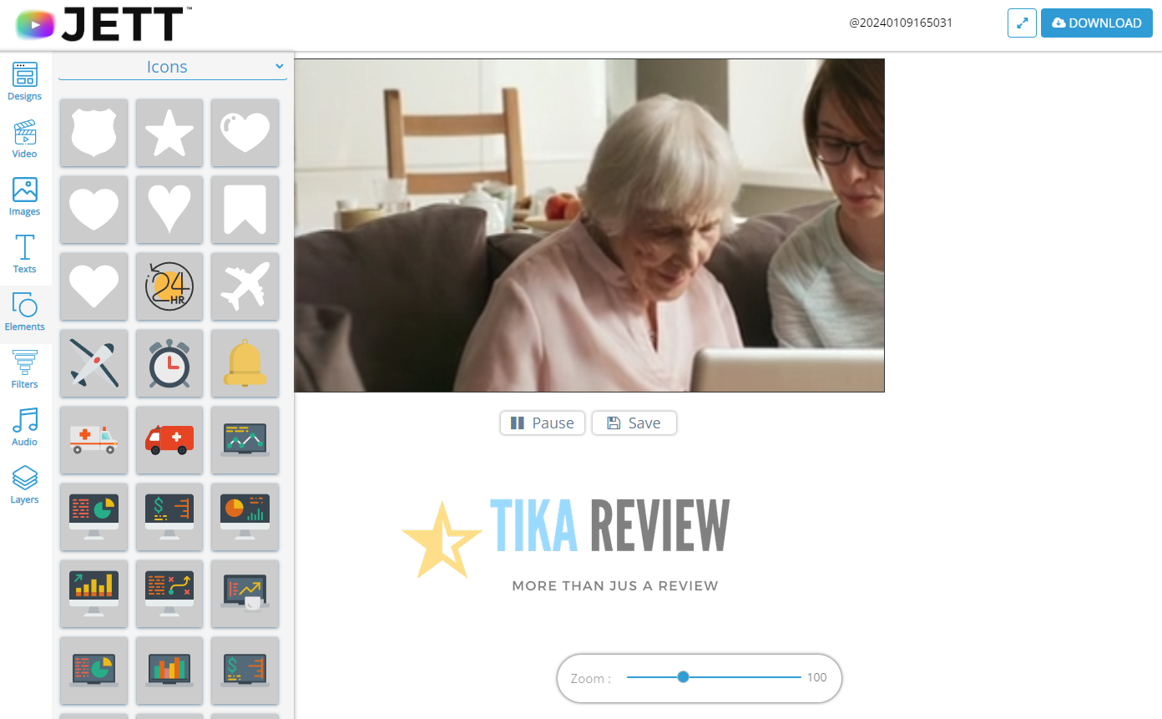Open the Filters panel
This screenshot has height=719, width=1162.
[24, 369]
